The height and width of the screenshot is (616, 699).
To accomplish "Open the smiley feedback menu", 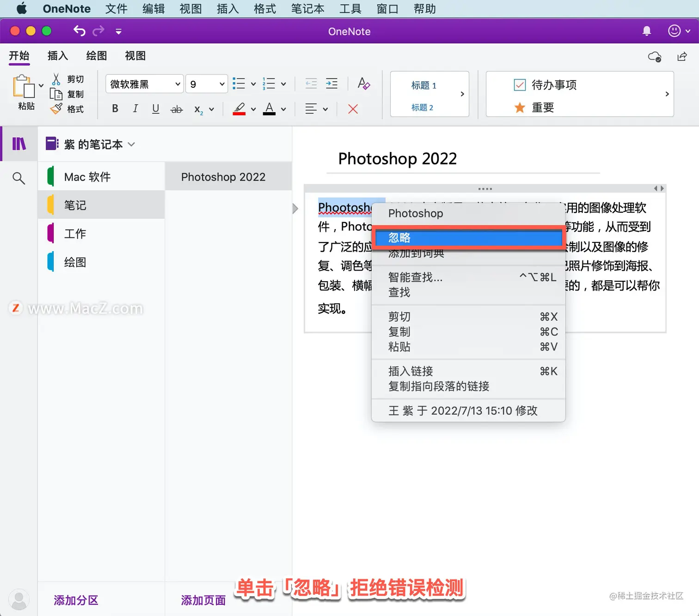I will [x=679, y=31].
